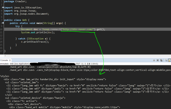Click the 'package Crawler;' line
The width and height of the screenshot is (171, 109).
coord(15,1)
